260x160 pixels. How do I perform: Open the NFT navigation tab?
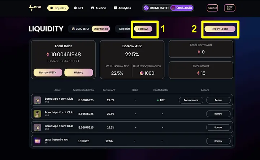pyautogui.click(x=79, y=8)
